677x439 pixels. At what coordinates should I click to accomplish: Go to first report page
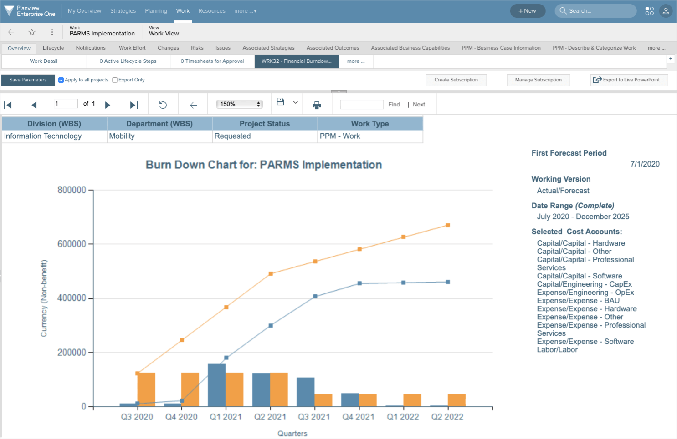(8, 105)
